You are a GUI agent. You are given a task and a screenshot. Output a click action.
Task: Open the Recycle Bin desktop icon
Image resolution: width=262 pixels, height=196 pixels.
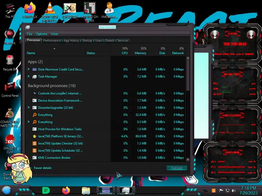click(x=10, y=63)
